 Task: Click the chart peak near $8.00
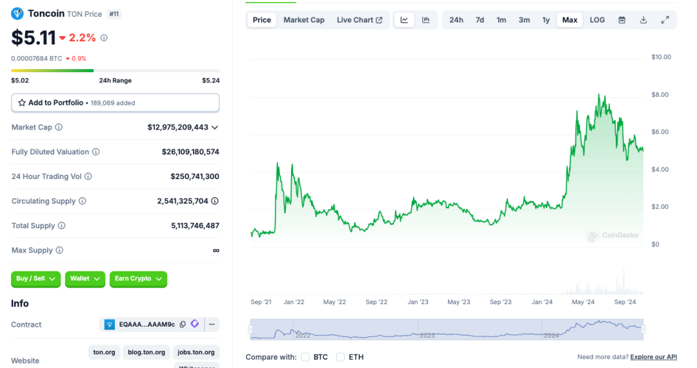click(599, 95)
